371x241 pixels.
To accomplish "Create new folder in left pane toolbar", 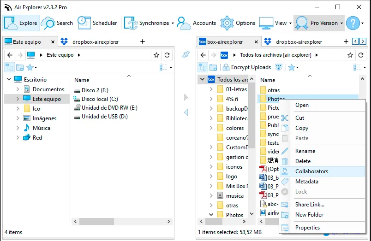I will (x=20, y=68).
